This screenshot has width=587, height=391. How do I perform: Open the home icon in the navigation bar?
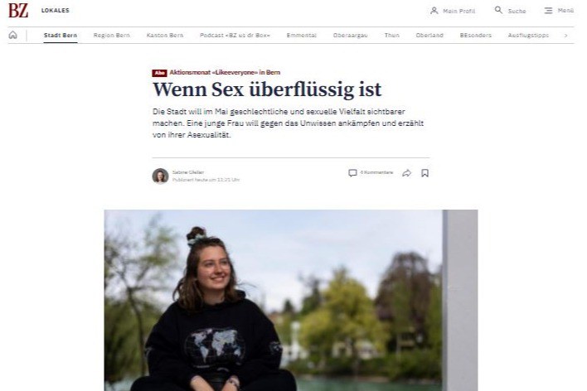pyautogui.click(x=12, y=35)
